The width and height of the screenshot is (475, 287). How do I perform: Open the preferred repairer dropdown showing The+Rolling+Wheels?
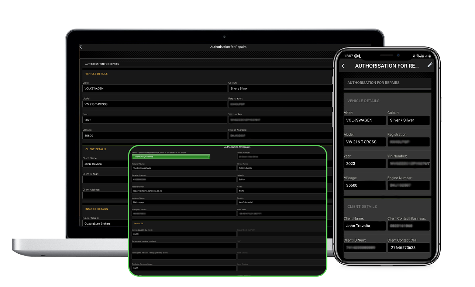171,156
